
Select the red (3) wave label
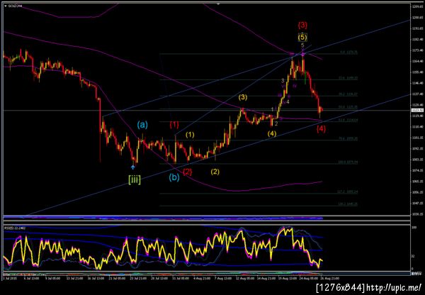tap(302, 26)
